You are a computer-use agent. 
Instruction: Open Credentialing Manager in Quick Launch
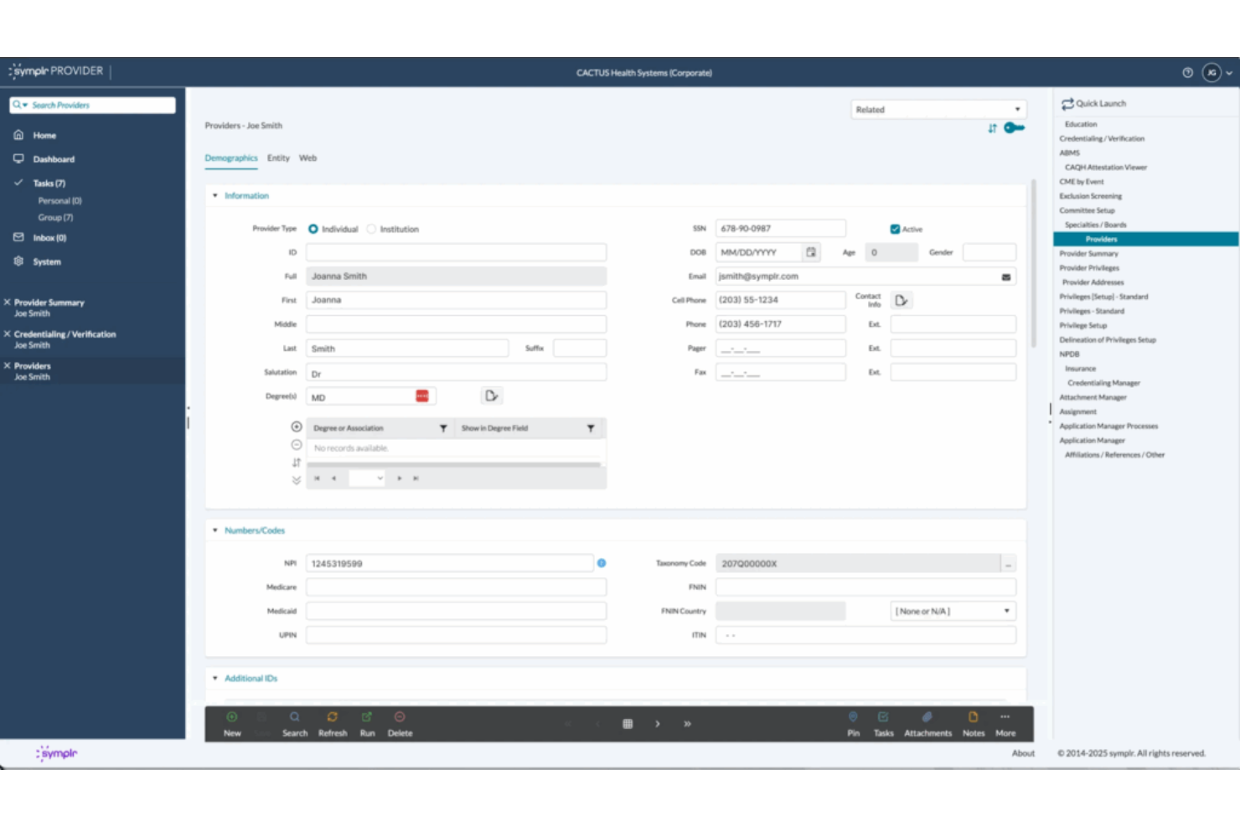[1103, 384]
